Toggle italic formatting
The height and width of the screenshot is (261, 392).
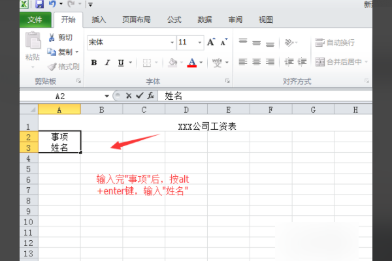pos(108,63)
